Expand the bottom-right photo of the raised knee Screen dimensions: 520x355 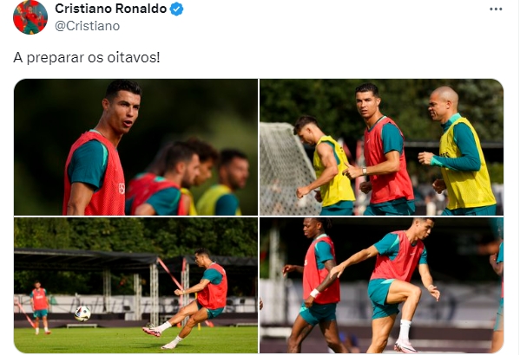pyautogui.click(x=381, y=285)
